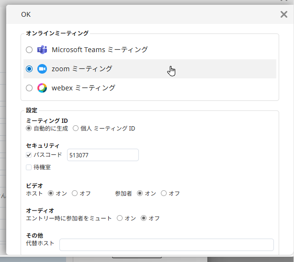294x262 pixels.
Task: Click the alternative host (代替ホスト) input field
Action: [x=167, y=245]
